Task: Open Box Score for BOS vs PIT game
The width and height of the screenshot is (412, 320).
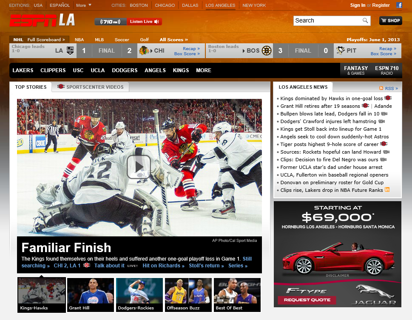Action: pyautogui.click(x=383, y=53)
